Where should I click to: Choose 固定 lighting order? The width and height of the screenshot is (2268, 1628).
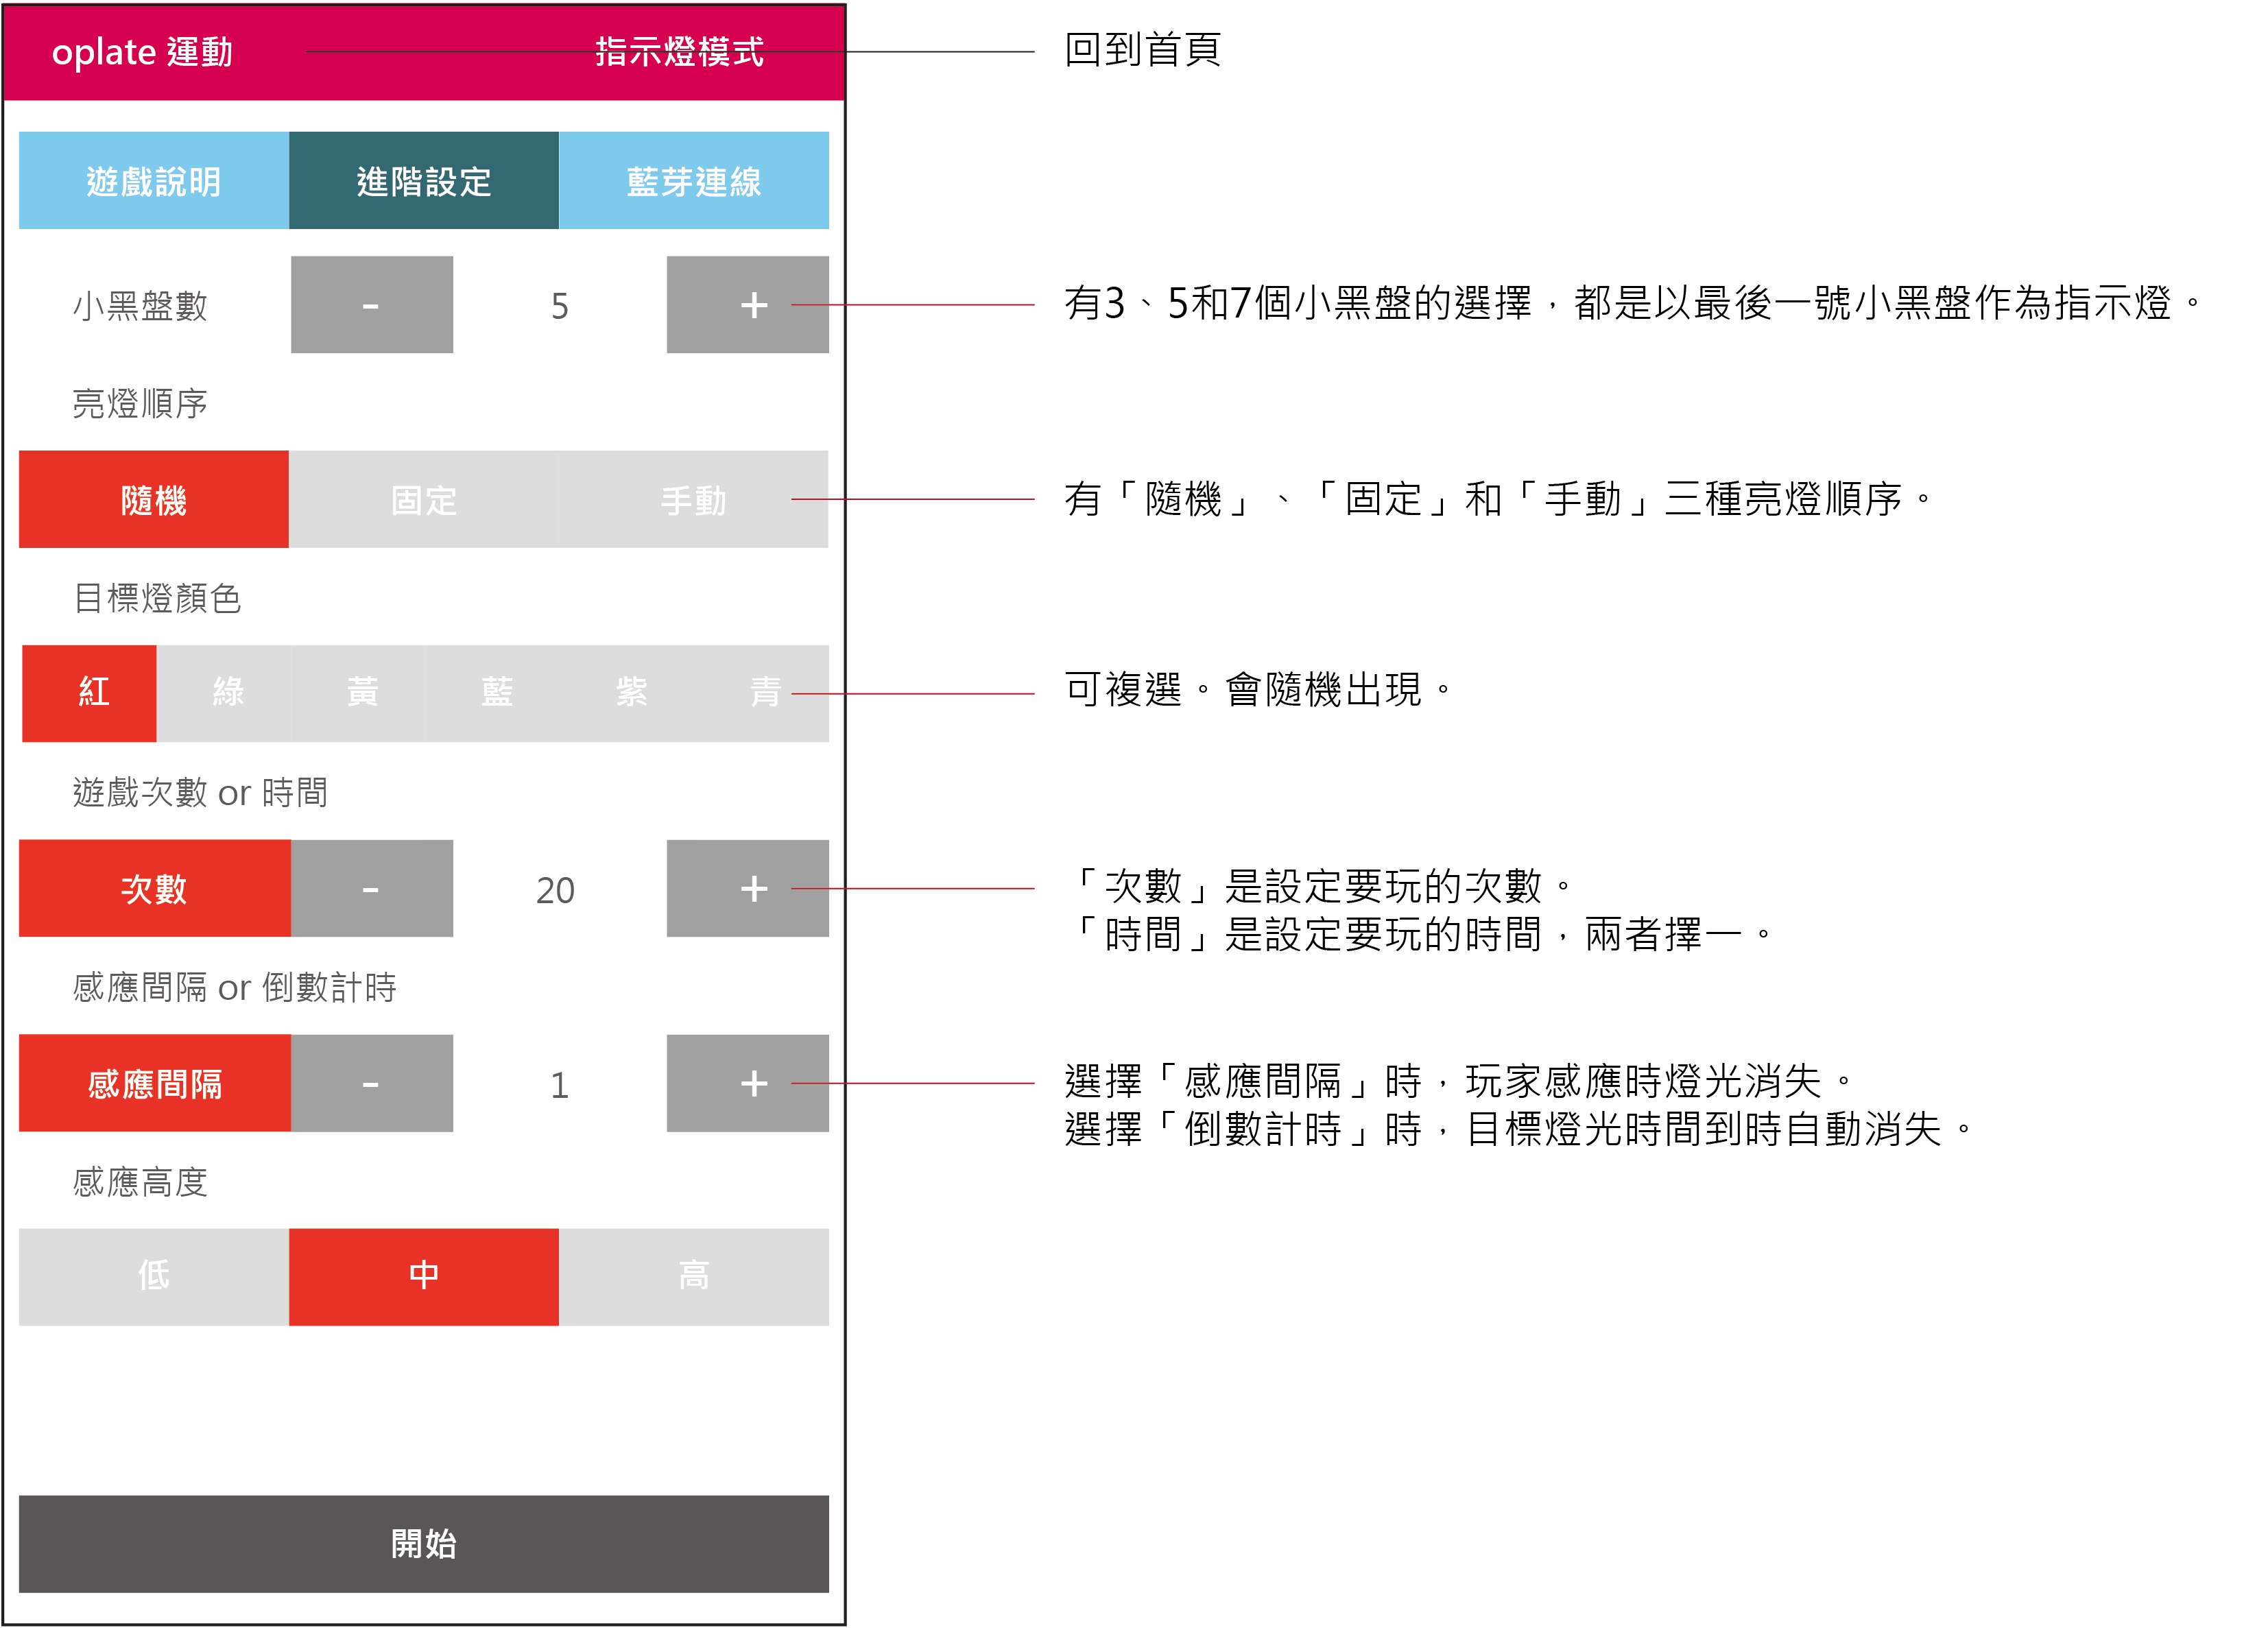point(423,499)
